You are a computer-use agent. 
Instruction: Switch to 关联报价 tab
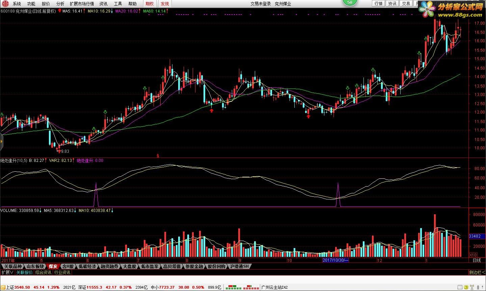coord(24,272)
